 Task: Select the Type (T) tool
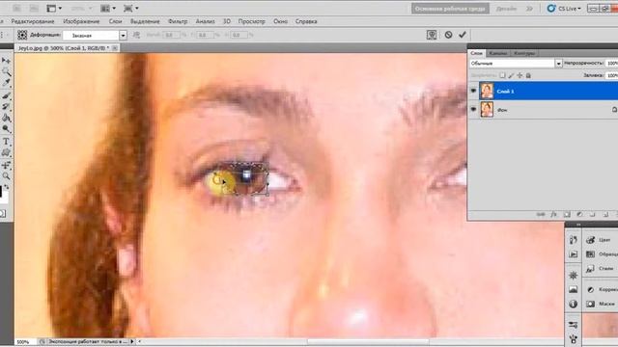click(6, 142)
